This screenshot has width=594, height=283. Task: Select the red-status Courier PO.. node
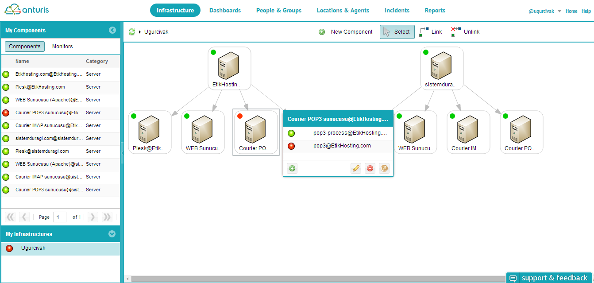(x=256, y=132)
